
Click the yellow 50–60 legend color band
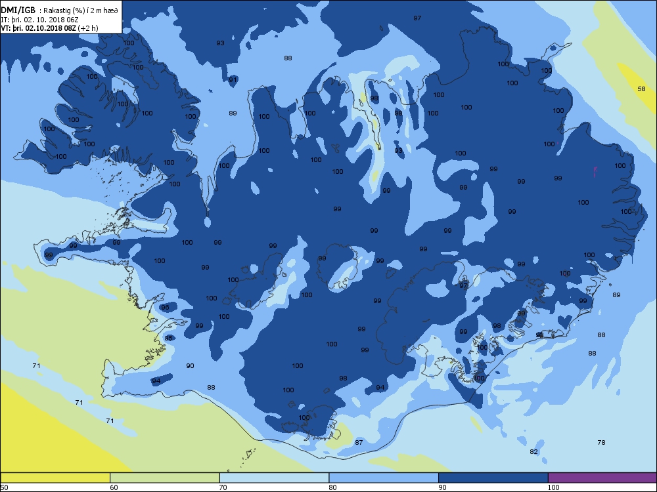pos(55,478)
